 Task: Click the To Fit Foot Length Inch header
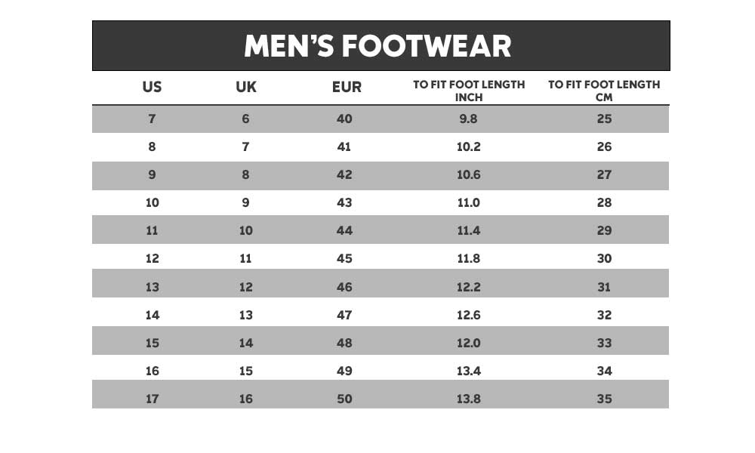pos(469,91)
